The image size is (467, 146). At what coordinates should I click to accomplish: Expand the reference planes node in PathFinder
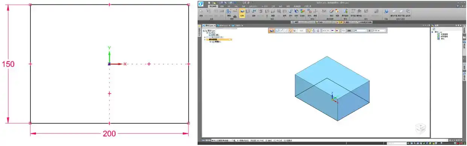pyautogui.click(x=205, y=37)
